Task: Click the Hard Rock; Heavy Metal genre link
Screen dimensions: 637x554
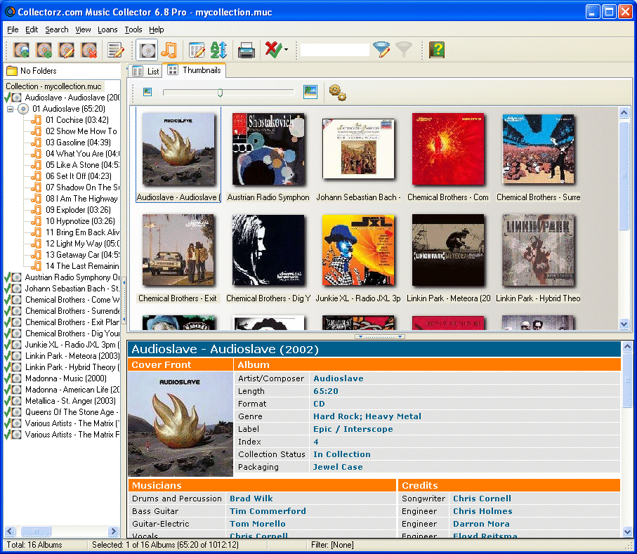Action: pos(367,416)
